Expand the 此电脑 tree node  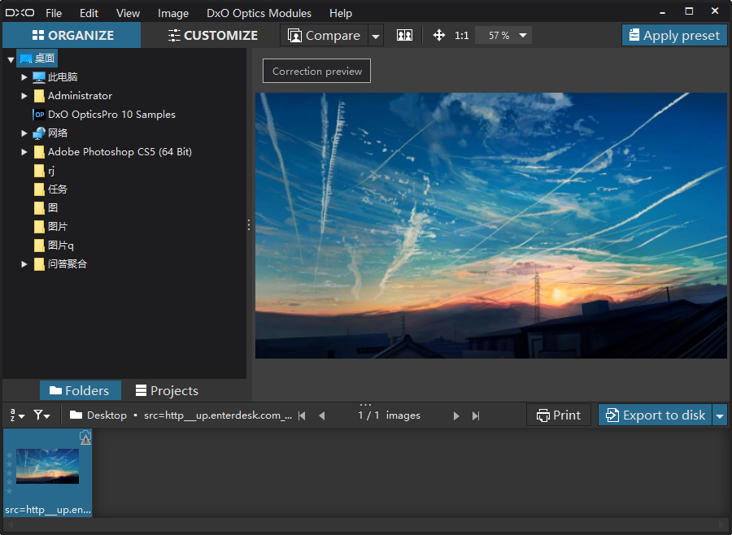(24, 77)
